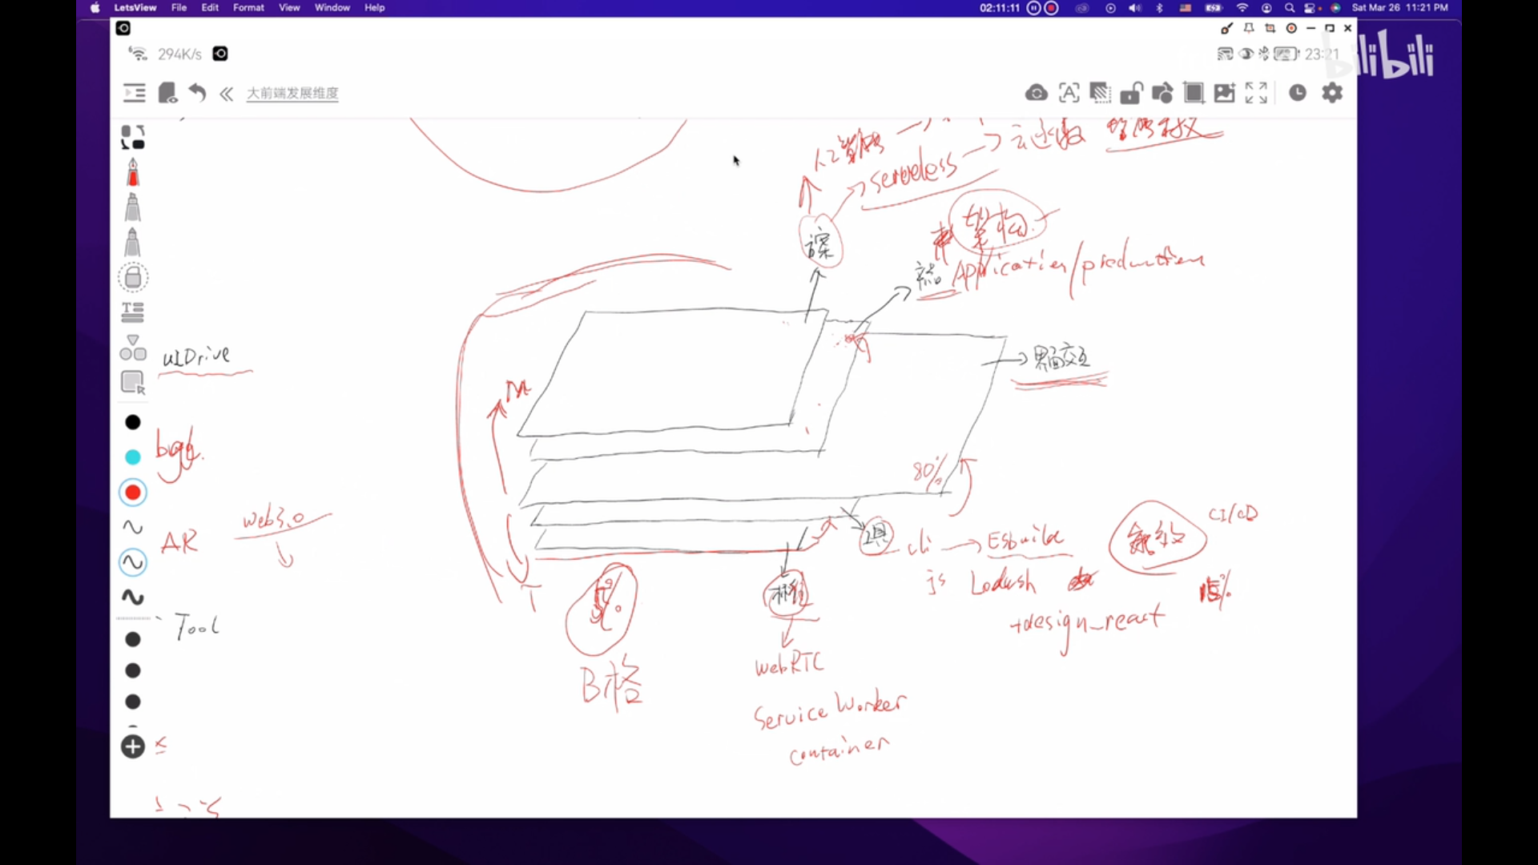This screenshot has height=865, width=1538.
Task: Collapse panel with double chevron arrow
Action: click(x=227, y=94)
